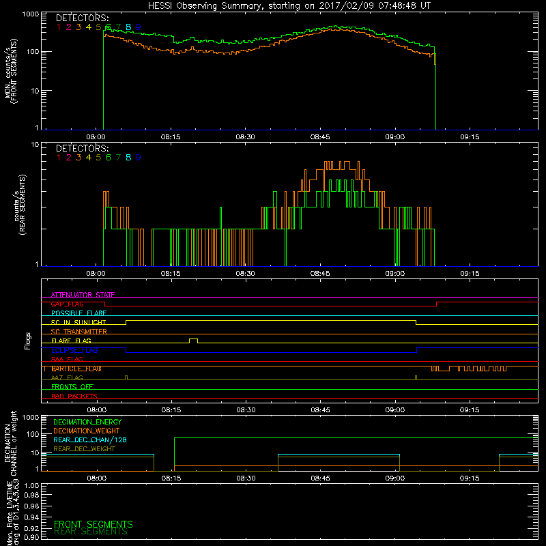This screenshot has width=546, height=546.
Task: Select olive detector 5 in rear segments legend
Action: (x=98, y=158)
